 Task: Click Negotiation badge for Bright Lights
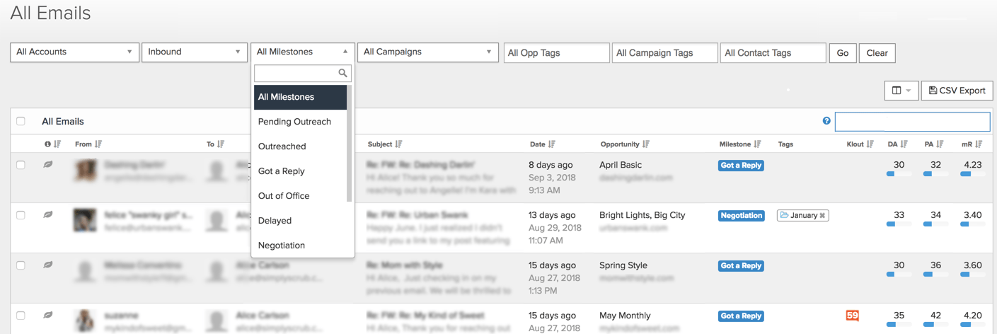(742, 216)
